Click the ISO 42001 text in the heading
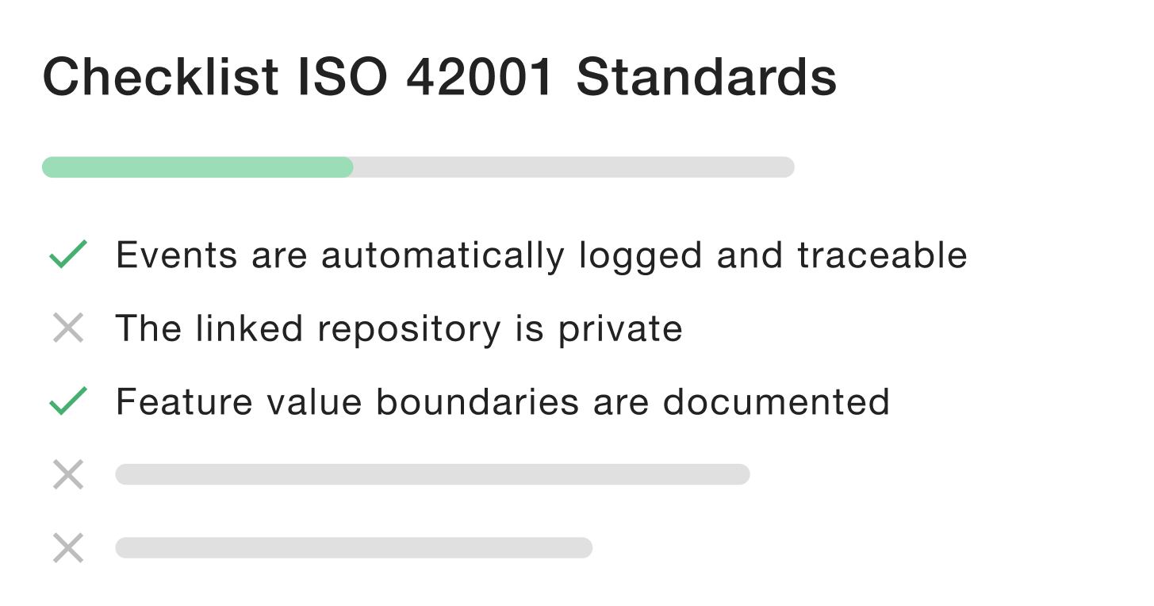This screenshot has height=606, width=1154. (x=426, y=77)
